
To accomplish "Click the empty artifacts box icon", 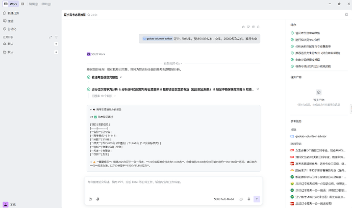I will click(x=318, y=93).
